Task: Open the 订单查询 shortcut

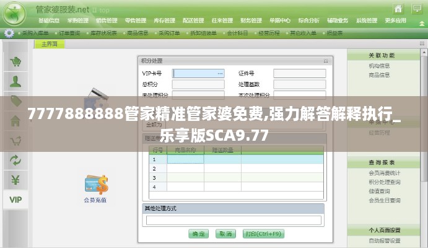Action: 69,33
